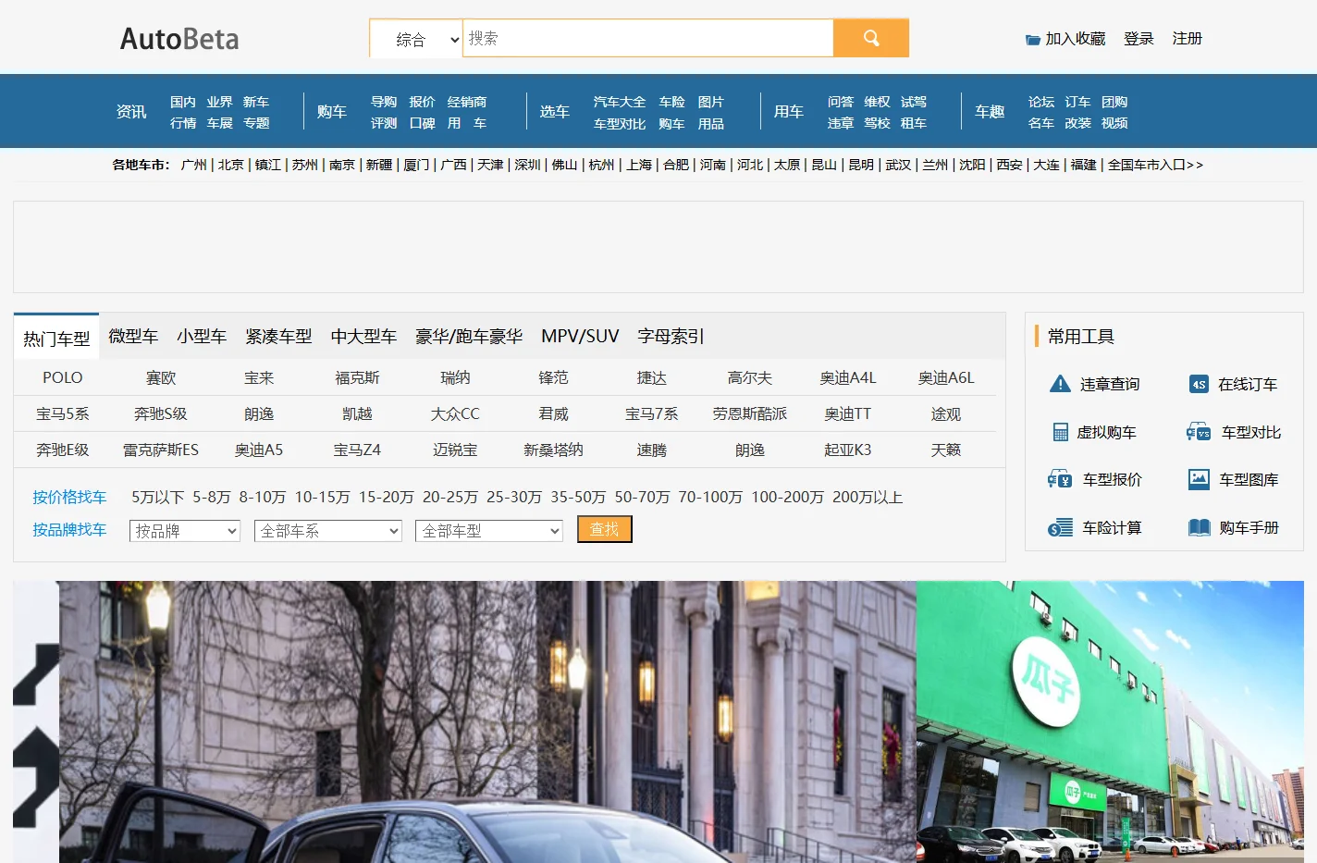Click the 试驾 navigation link
Viewport: 1317px width, 863px height.
point(914,102)
